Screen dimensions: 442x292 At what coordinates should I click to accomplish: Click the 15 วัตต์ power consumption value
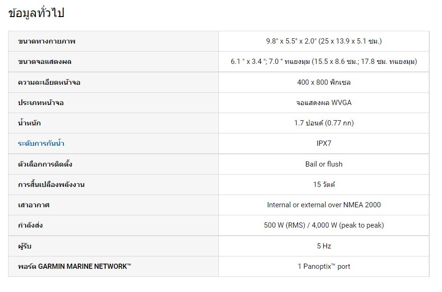pyautogui.click(x=324, y=184)
